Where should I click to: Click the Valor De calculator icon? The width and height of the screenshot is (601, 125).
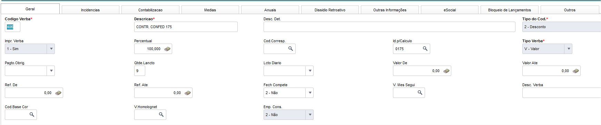click(446, 71)
